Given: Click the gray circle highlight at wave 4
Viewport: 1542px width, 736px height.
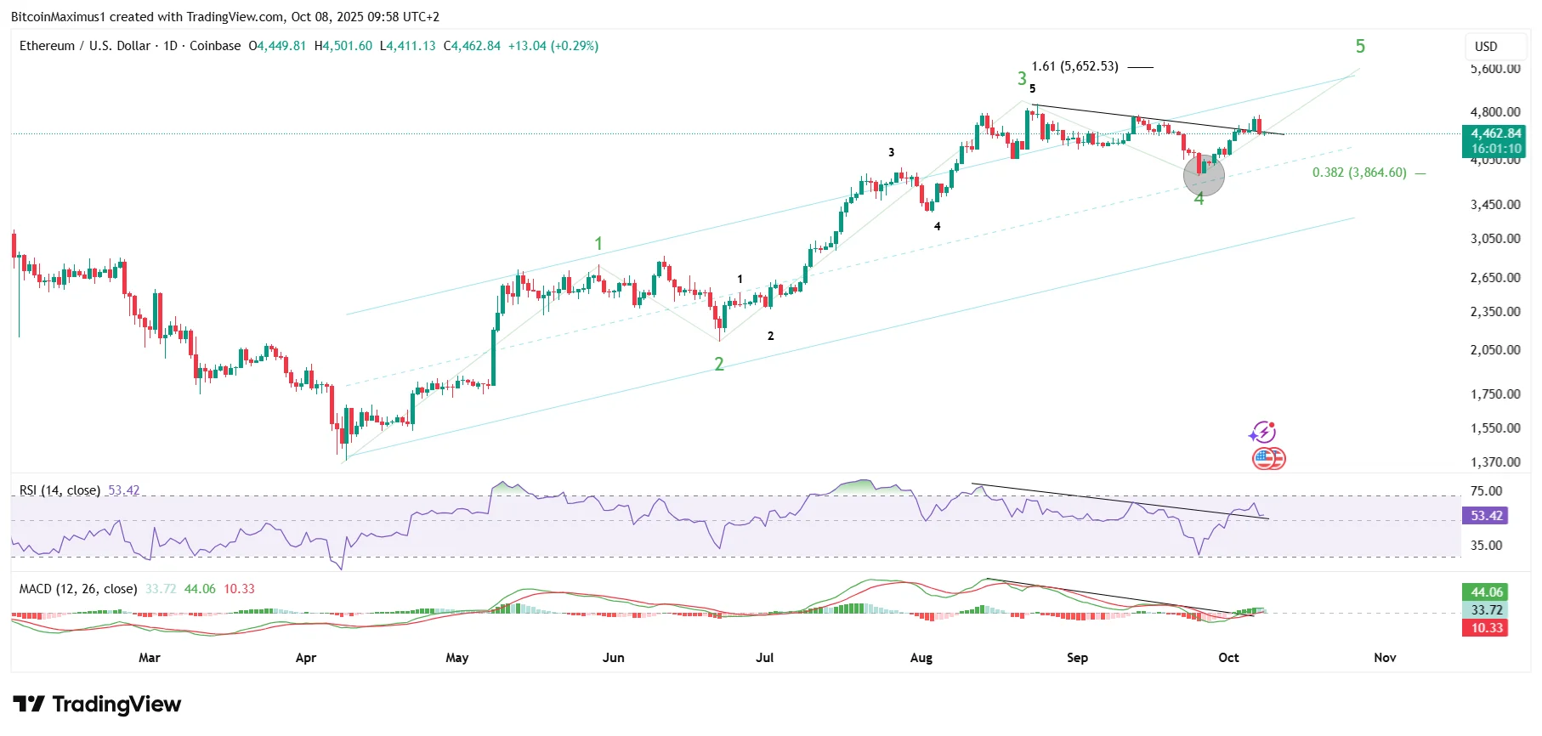Looking at the screenshot, I should click(1204, 175).
